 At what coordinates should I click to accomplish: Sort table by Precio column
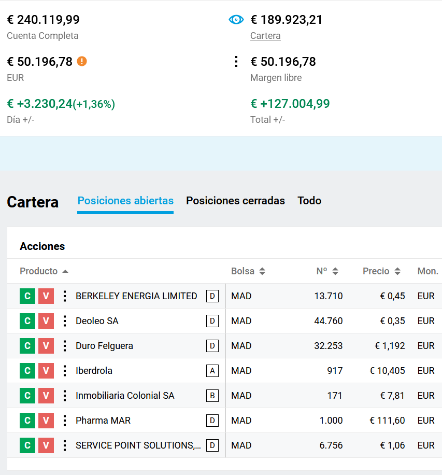(x=381, y=271)
